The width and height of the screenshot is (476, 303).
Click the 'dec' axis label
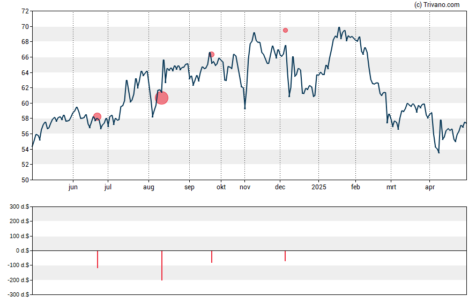[280, 187]
